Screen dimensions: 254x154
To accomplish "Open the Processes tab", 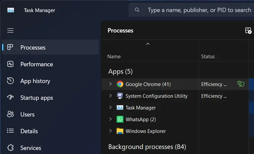I will point(50,47).
